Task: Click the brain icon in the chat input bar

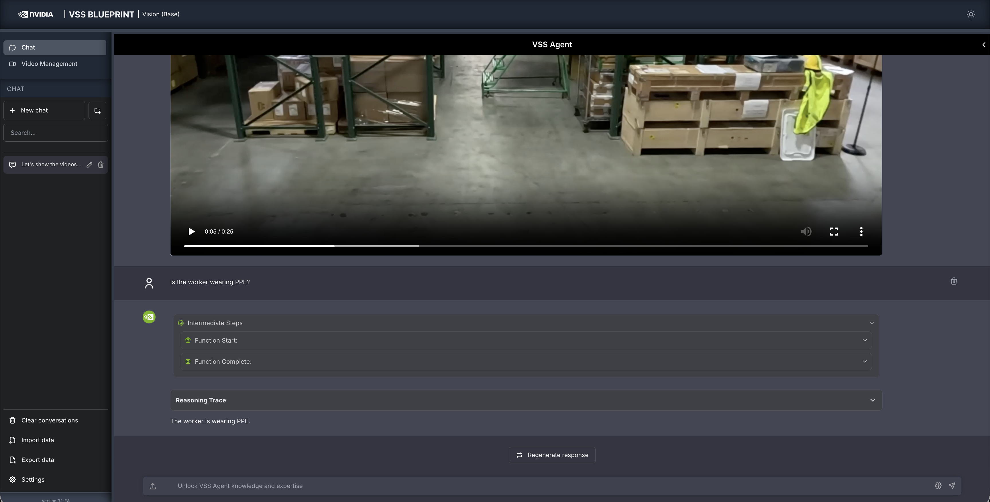Action: [938, 485]
